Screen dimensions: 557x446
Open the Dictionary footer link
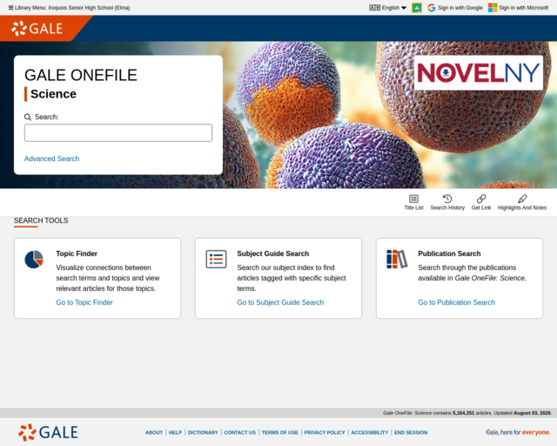[203, 432]
